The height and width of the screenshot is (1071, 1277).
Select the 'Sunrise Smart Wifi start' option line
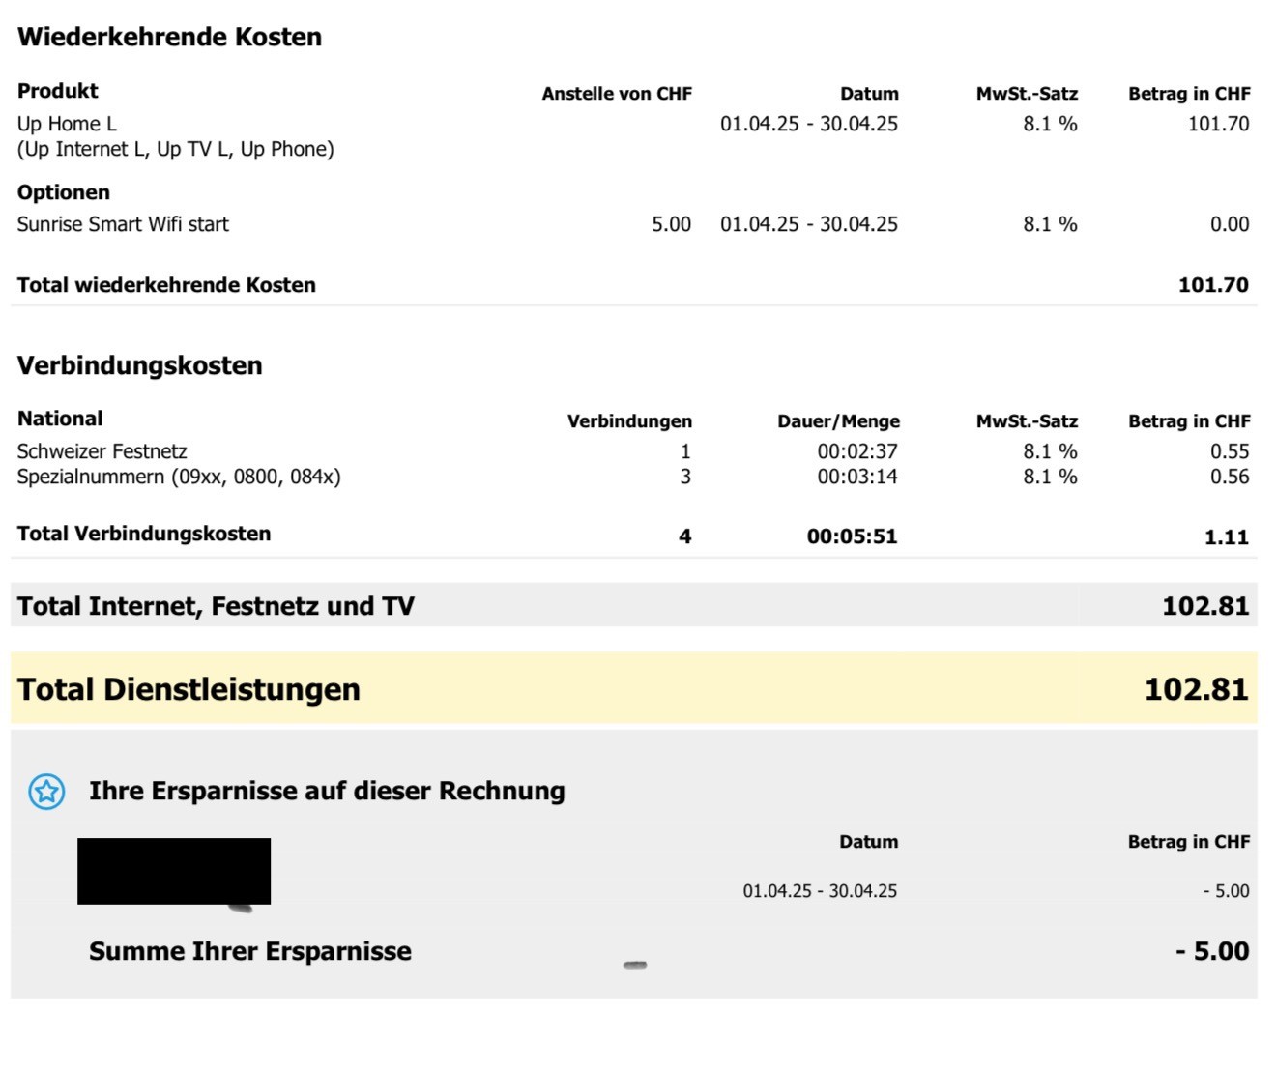[x=123, y=224]
